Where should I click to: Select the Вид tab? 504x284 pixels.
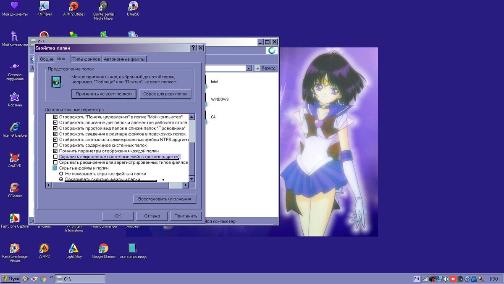click(61, 58)
